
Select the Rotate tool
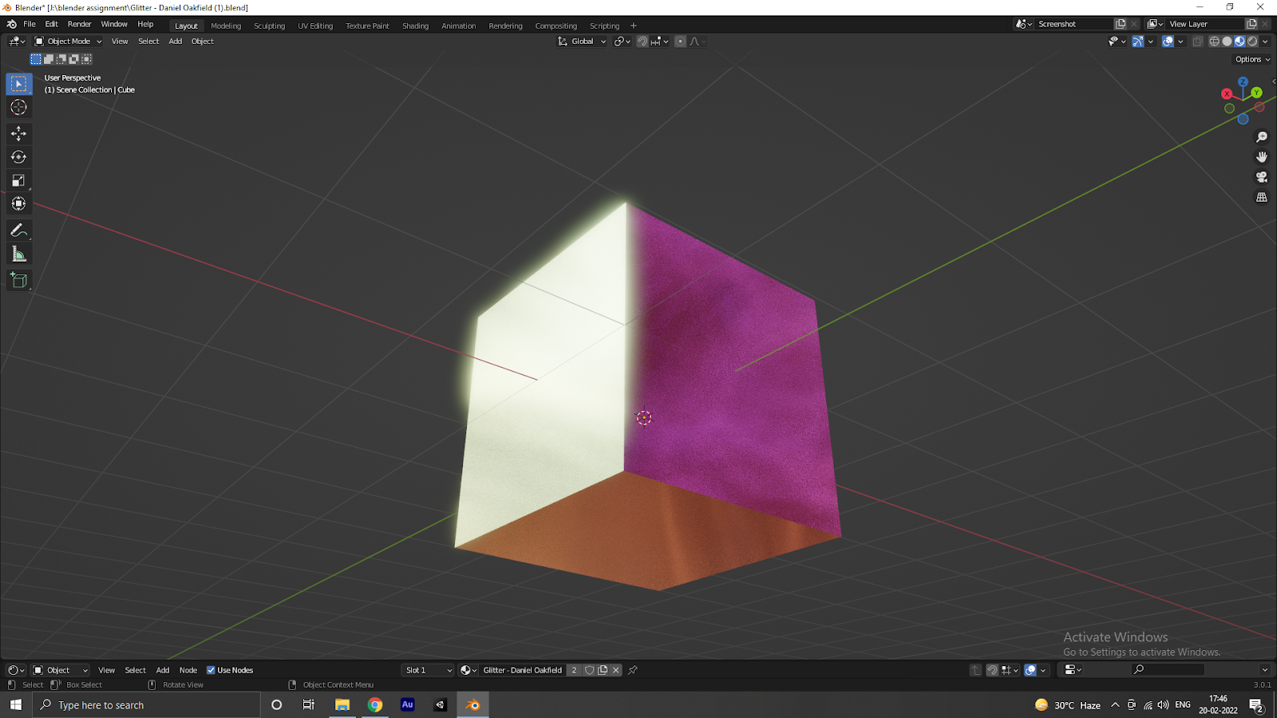point(18,157)
